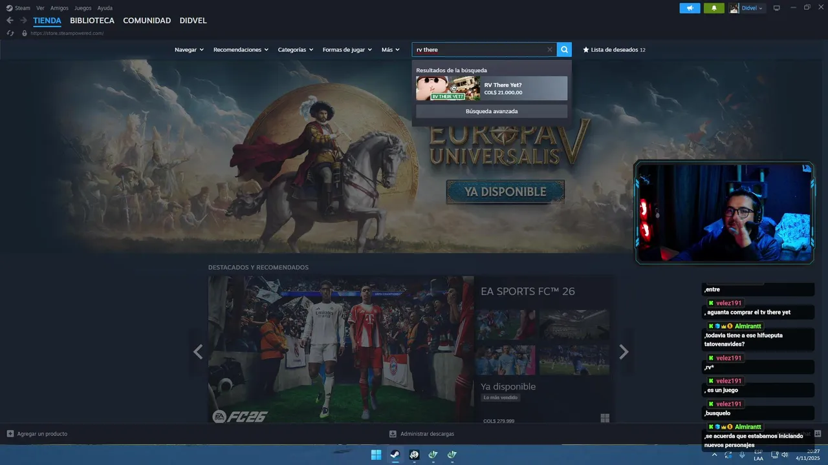Switch to the COMUNIDAD tab
The height and width of the screenshot is (465, 828).
(x=147, y=21)
